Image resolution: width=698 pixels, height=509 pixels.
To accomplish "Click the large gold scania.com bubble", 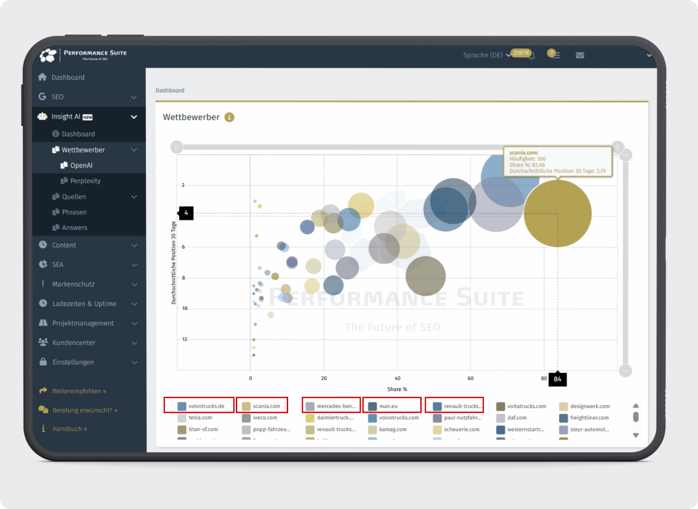I will tap(557, 213).
